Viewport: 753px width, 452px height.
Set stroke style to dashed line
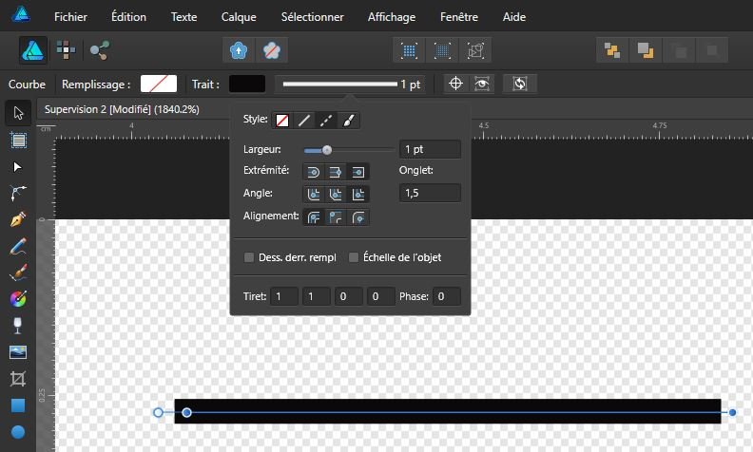[326, 121]
